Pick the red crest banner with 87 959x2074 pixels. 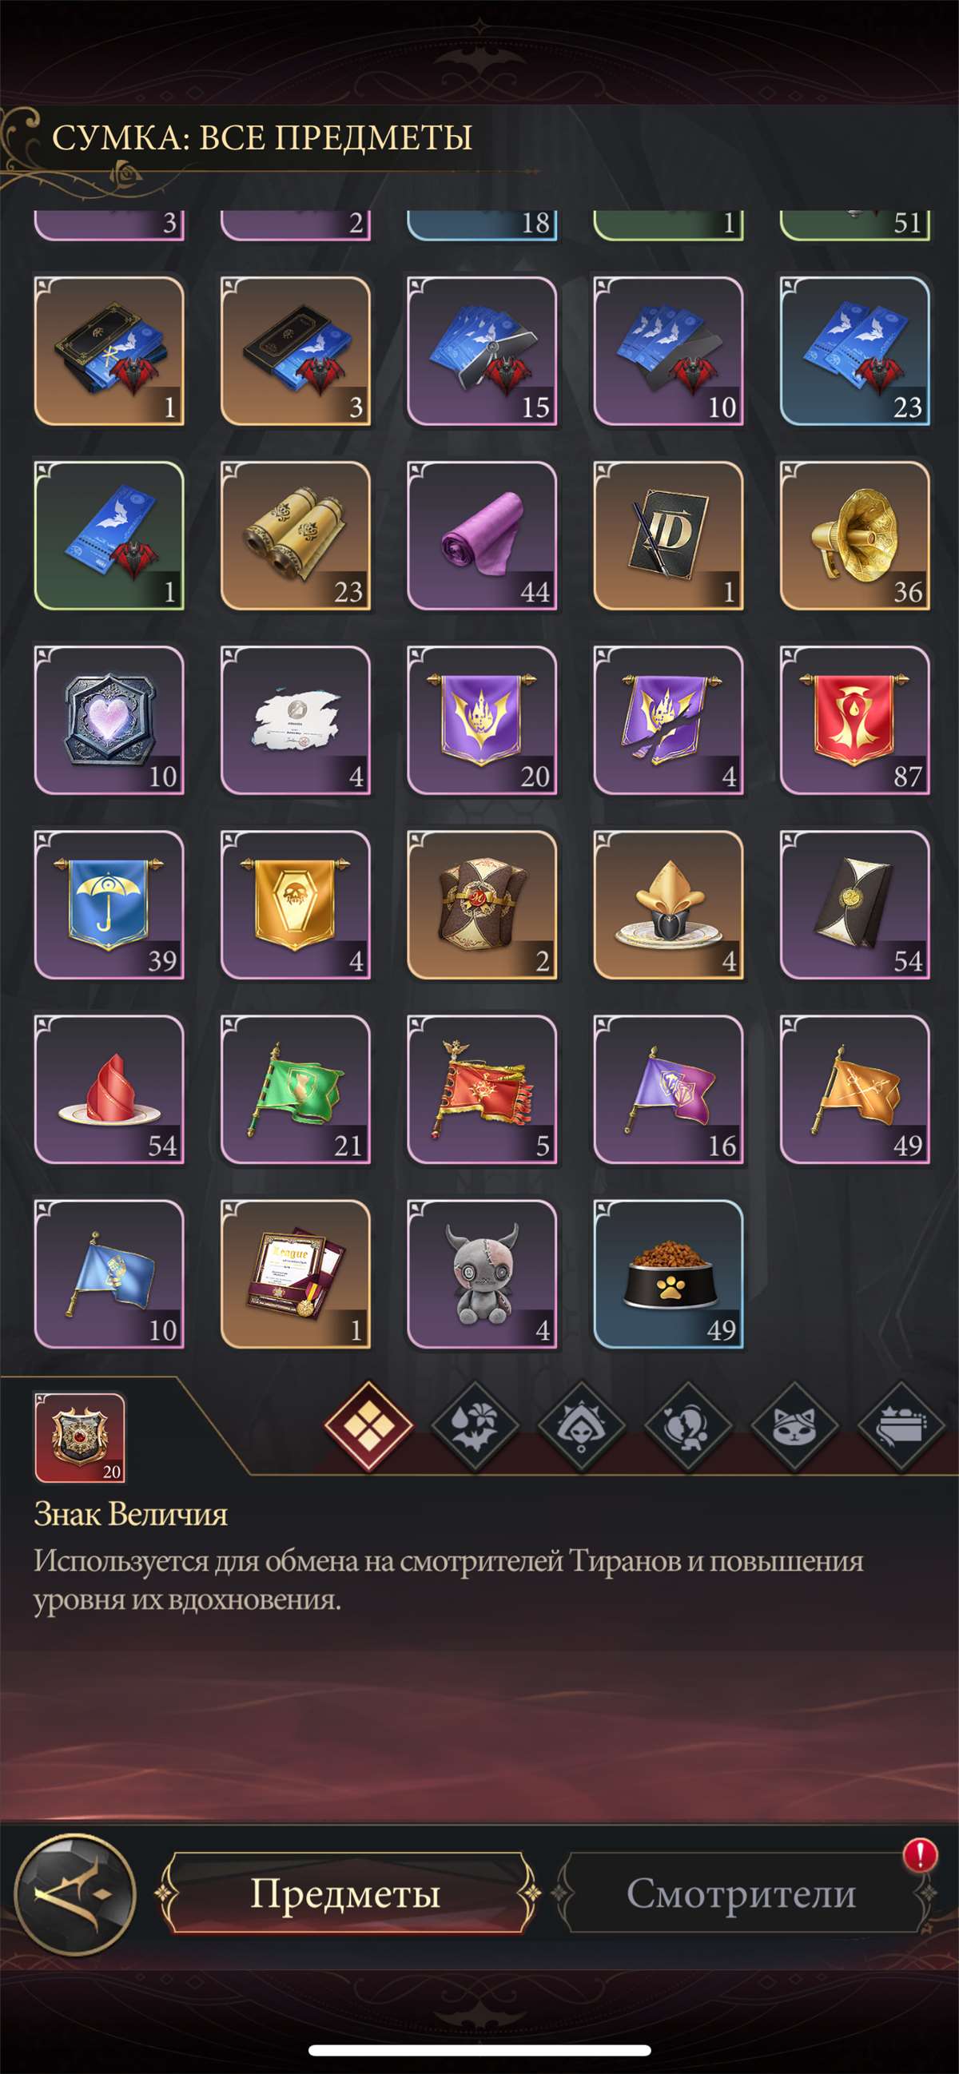coord(854,721)
